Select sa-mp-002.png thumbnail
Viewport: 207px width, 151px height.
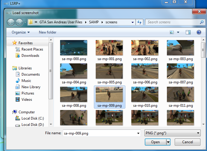[145, 48]
